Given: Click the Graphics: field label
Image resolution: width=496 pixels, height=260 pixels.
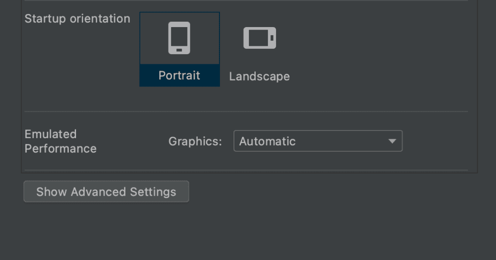Looking at the screenshot, I should coord(195,142).
